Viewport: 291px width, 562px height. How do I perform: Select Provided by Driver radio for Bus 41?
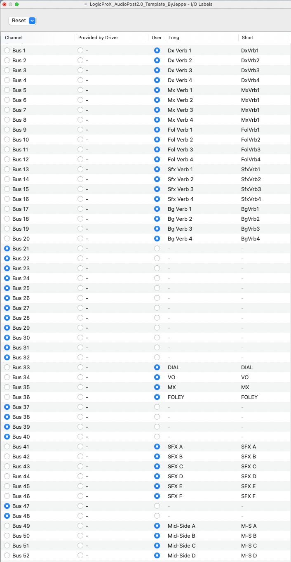click(80, 446)
